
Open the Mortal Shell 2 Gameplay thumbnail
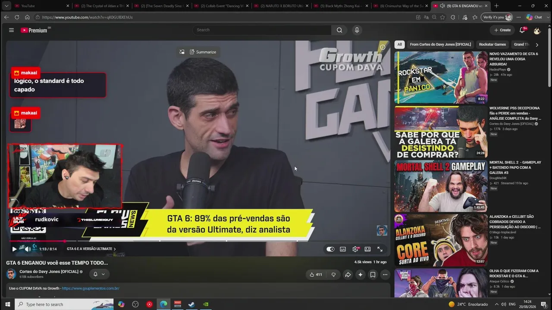click(441, 186)
